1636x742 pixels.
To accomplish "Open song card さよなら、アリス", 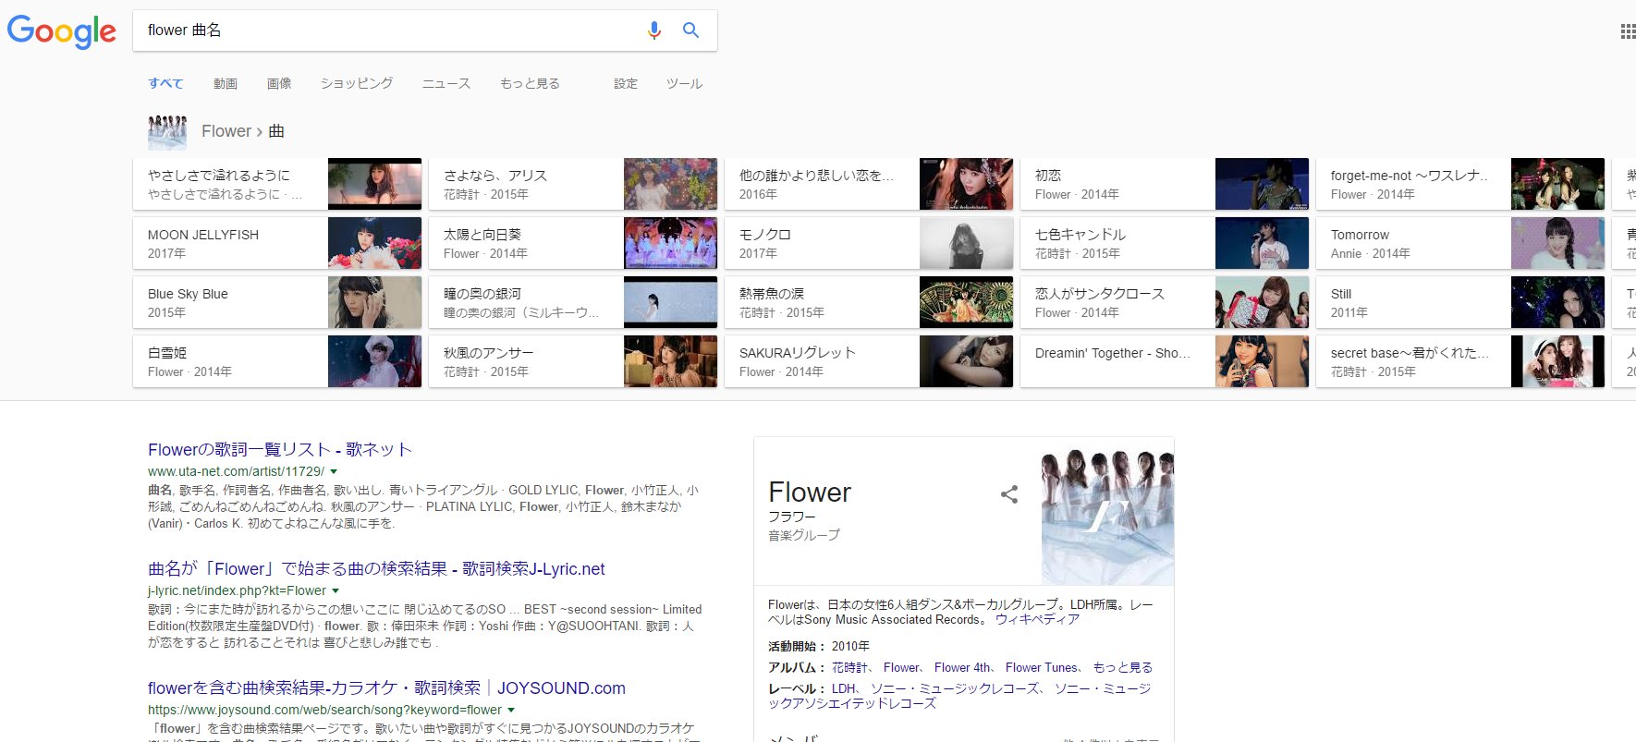I will point(573,184).
